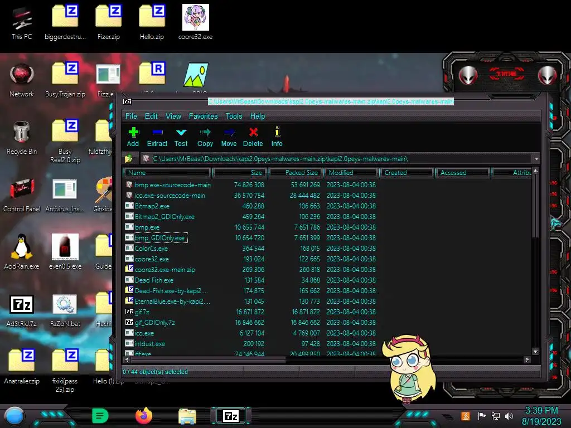
Task: Click the Add toolbar icon
Action: pyautogui.click(x=133, y=137)
